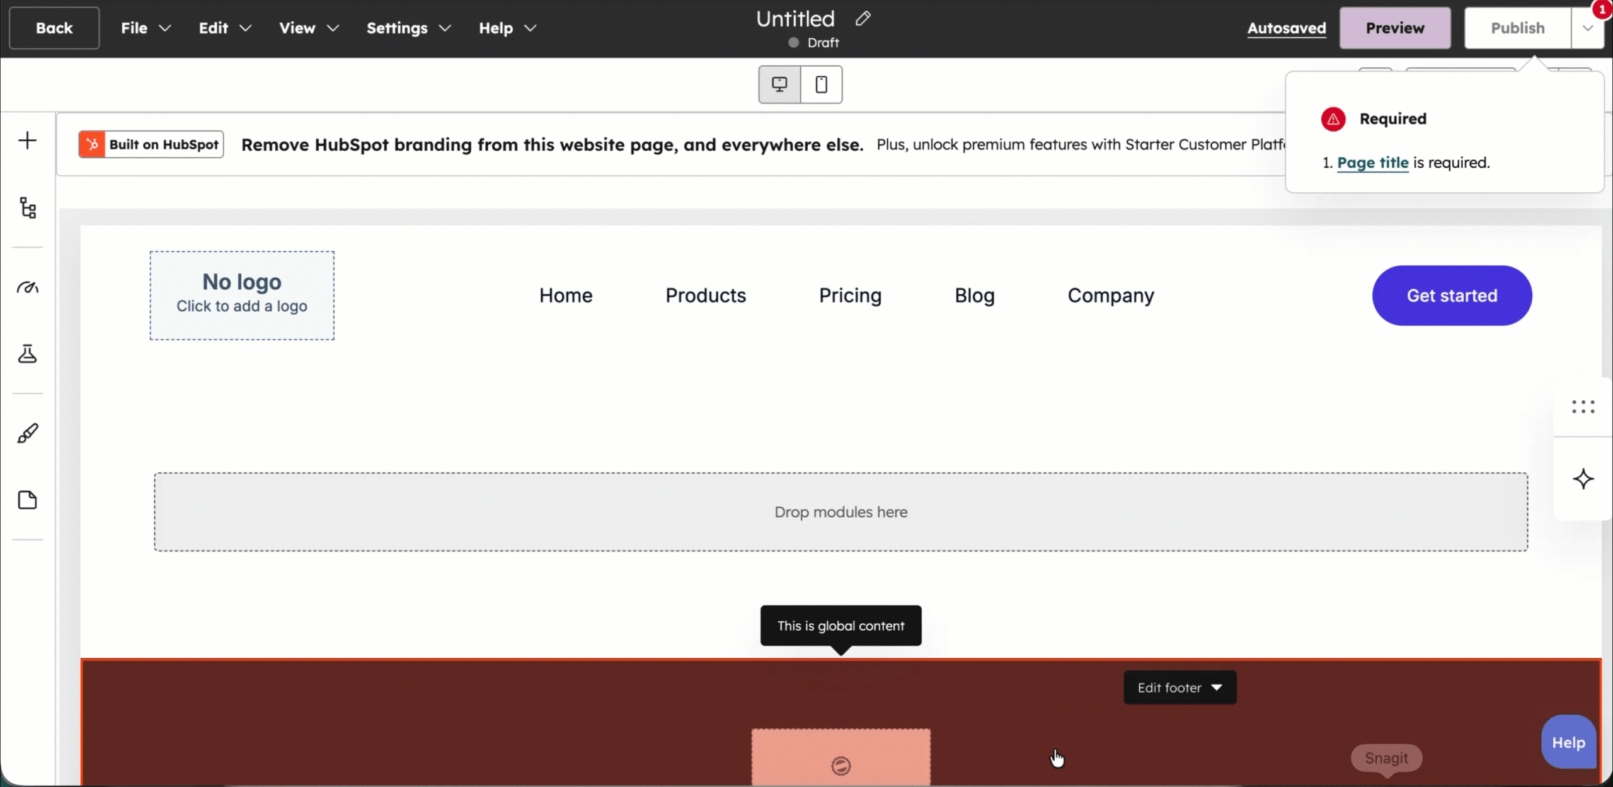Click the Get started button
This screenshot has width=1613, height=787.
(x=1452, y=296)
